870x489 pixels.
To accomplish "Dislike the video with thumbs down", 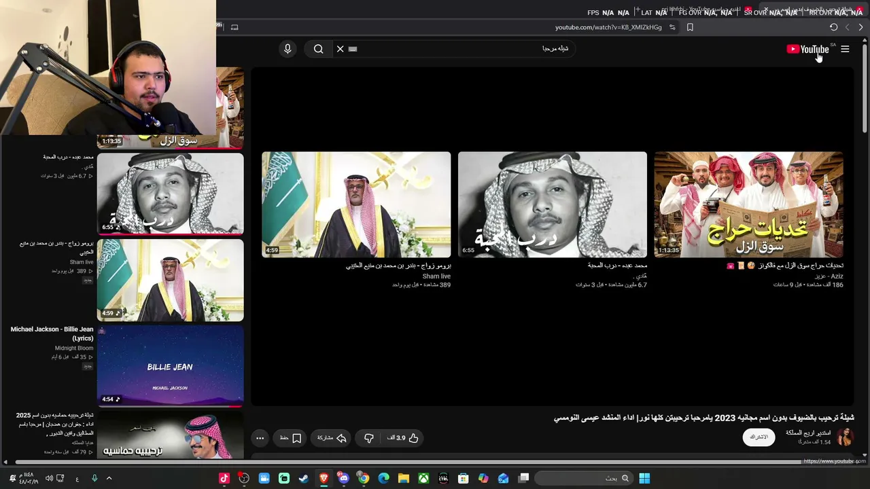I will [369, 438].
